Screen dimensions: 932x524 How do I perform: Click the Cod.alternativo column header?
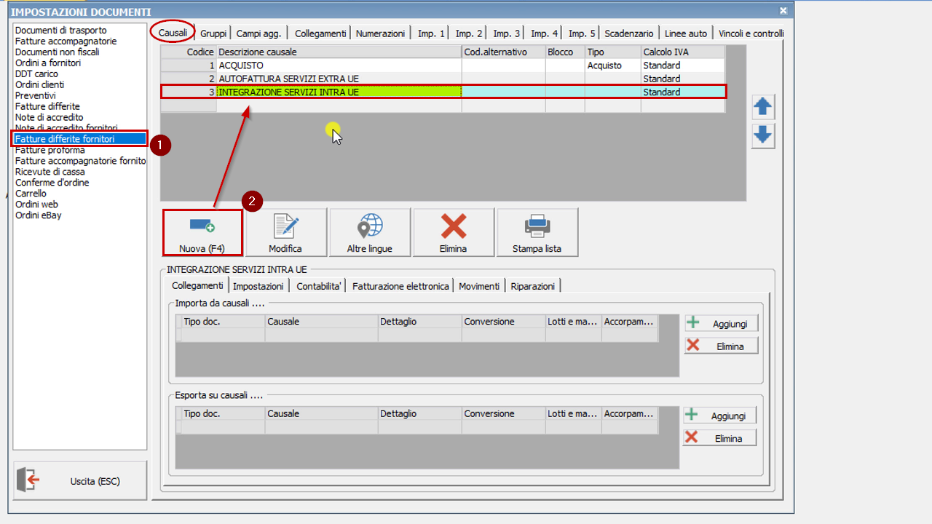[x=504, y=52]
